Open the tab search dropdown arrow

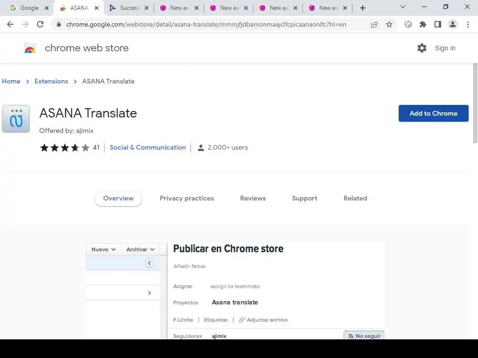coord(403,7)
